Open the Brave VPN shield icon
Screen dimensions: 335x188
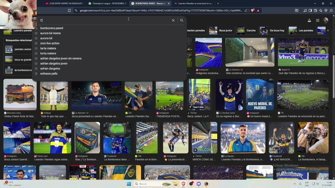click(x=326, y=10)
